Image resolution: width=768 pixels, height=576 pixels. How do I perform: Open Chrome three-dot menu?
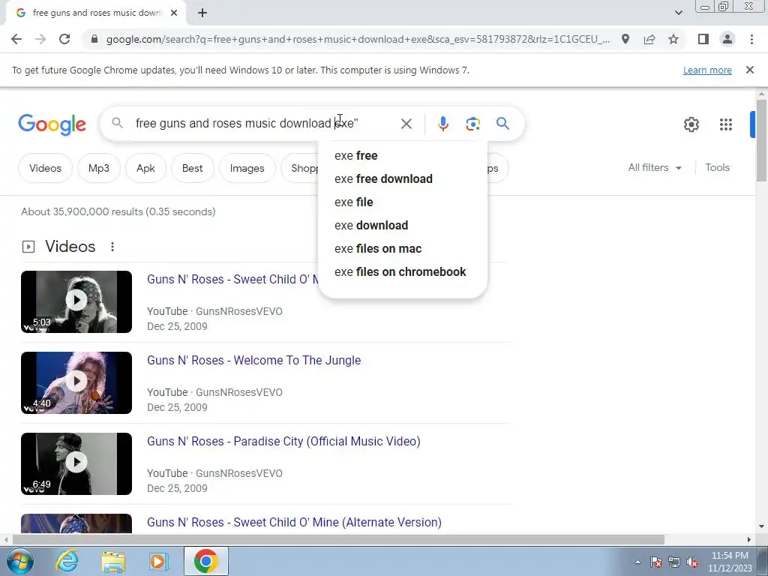click(x=751, y=39)
